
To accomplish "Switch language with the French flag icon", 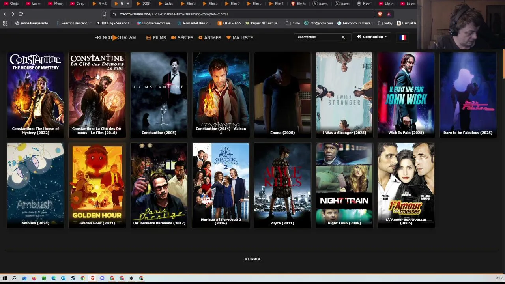I will [403, 37].
